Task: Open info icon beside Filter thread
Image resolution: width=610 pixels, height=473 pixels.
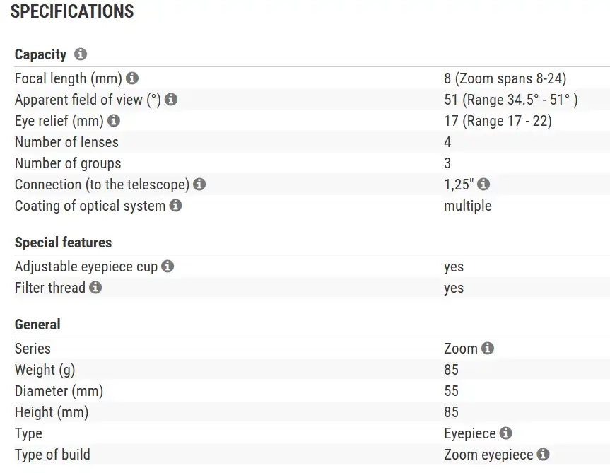Action: 95,288
